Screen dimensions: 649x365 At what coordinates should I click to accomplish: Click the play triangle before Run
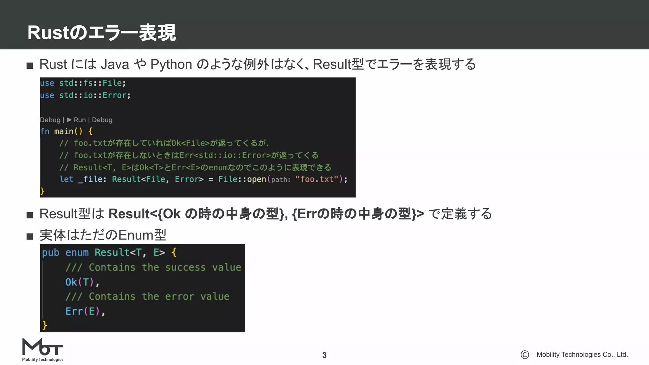click(69, 120)
